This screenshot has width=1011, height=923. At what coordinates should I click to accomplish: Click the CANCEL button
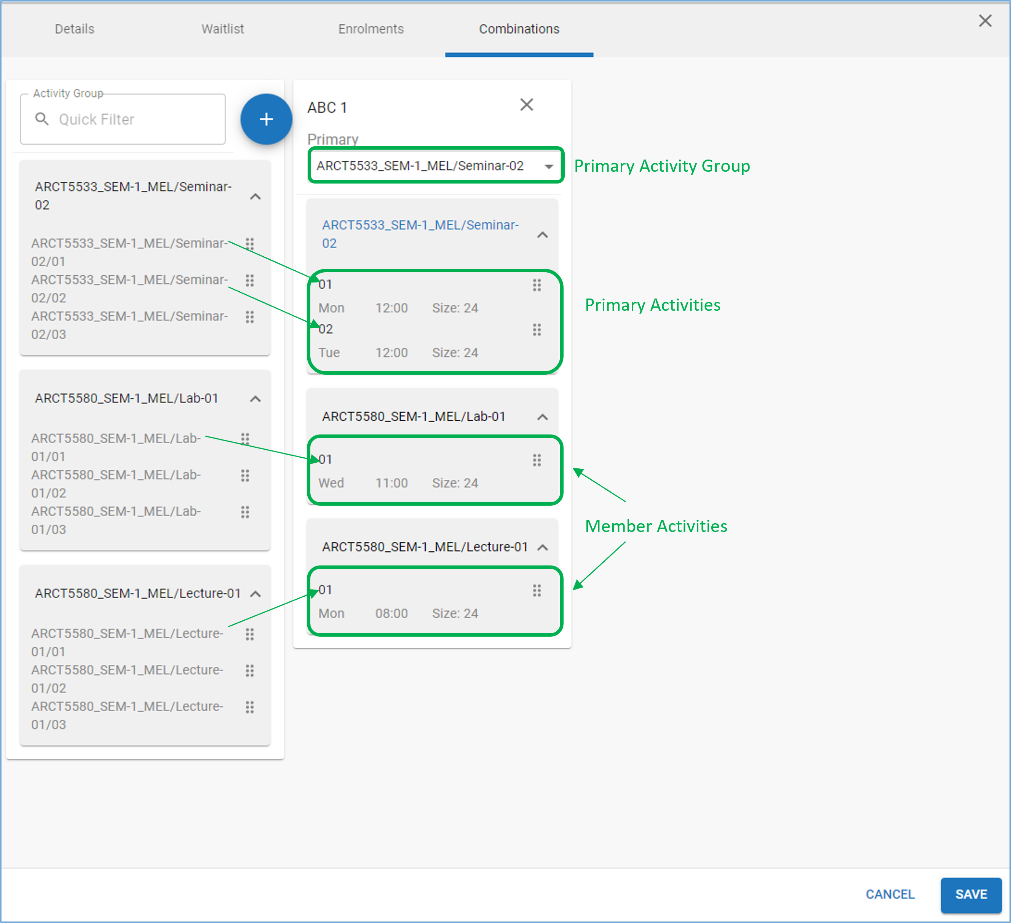[x=890, y=894]
